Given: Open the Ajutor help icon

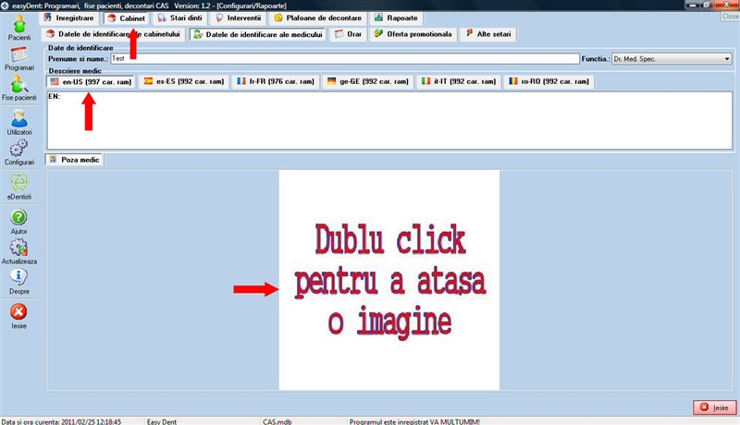Looking at the screenshot, I should (x=18, y=219).
